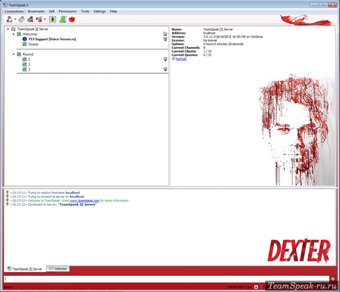Open the Bookmarks menu
The width and height of the screenshot is (340, 292).
(36, 11)
